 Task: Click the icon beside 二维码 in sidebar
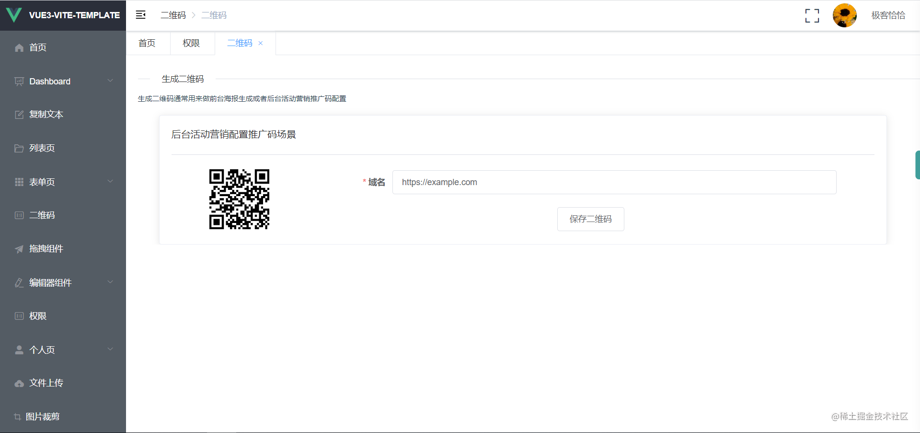pos(19,215)
